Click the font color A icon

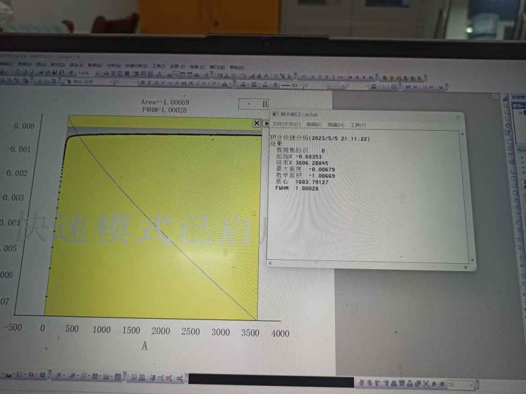click(x=225, y=83)
